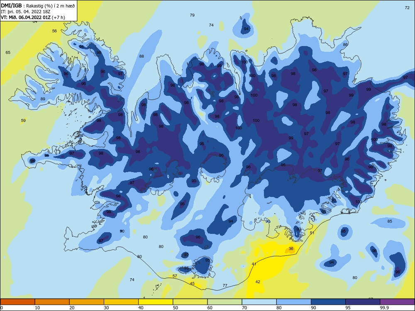Click the 70–80 light blue legend swatch

pyautogui.click(x=259, y=302)
